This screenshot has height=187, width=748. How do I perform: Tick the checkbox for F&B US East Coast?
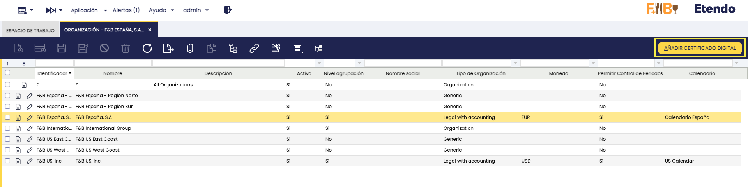point(7,139)
